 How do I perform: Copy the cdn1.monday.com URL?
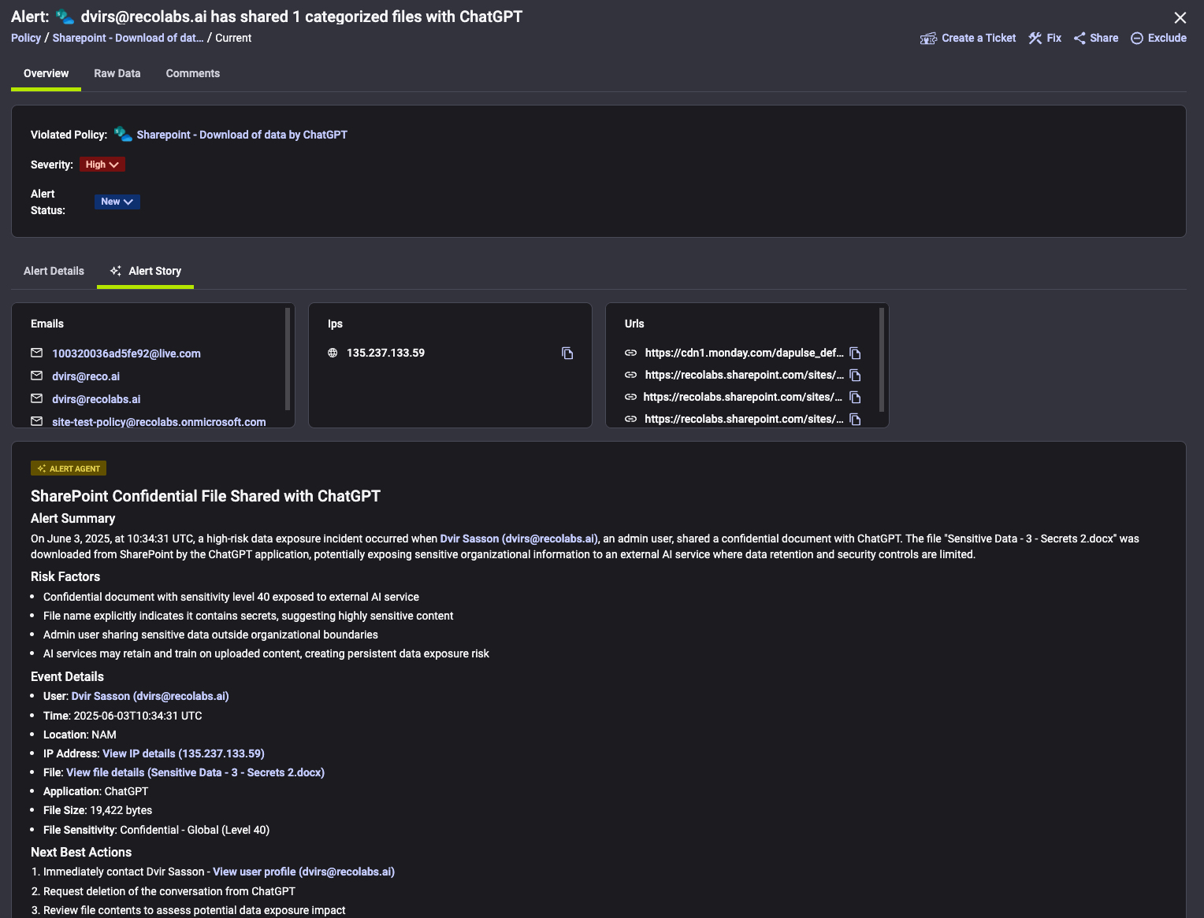tap(855, 354)
